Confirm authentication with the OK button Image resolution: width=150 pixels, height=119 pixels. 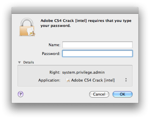coord(122,94)
